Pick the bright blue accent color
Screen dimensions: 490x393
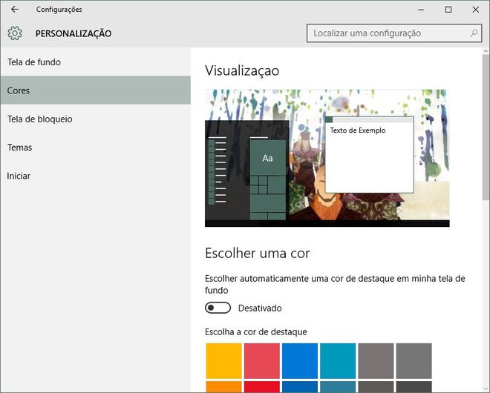pos(300,361)
